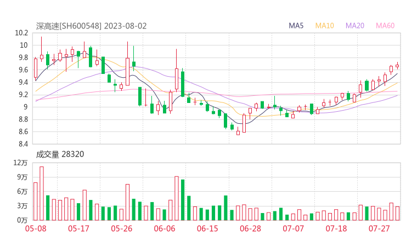Click the 06-28 date axis label
Screen dimensions: 406x241
tap(250, 228)
